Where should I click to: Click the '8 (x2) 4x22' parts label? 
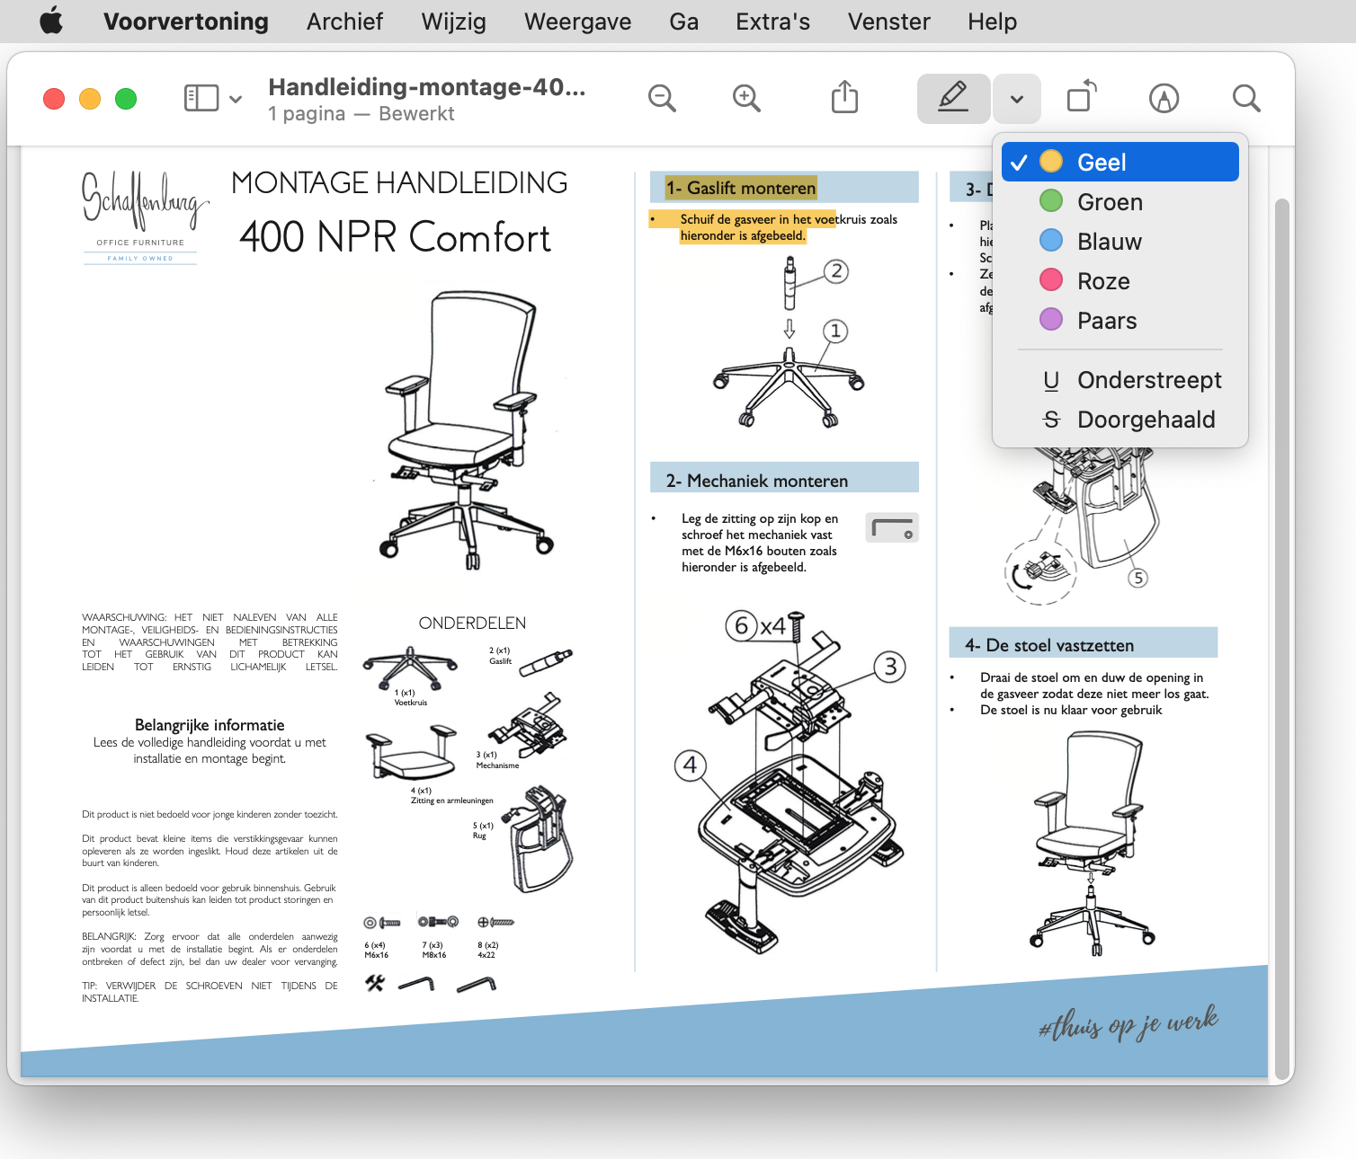(487, 950)
